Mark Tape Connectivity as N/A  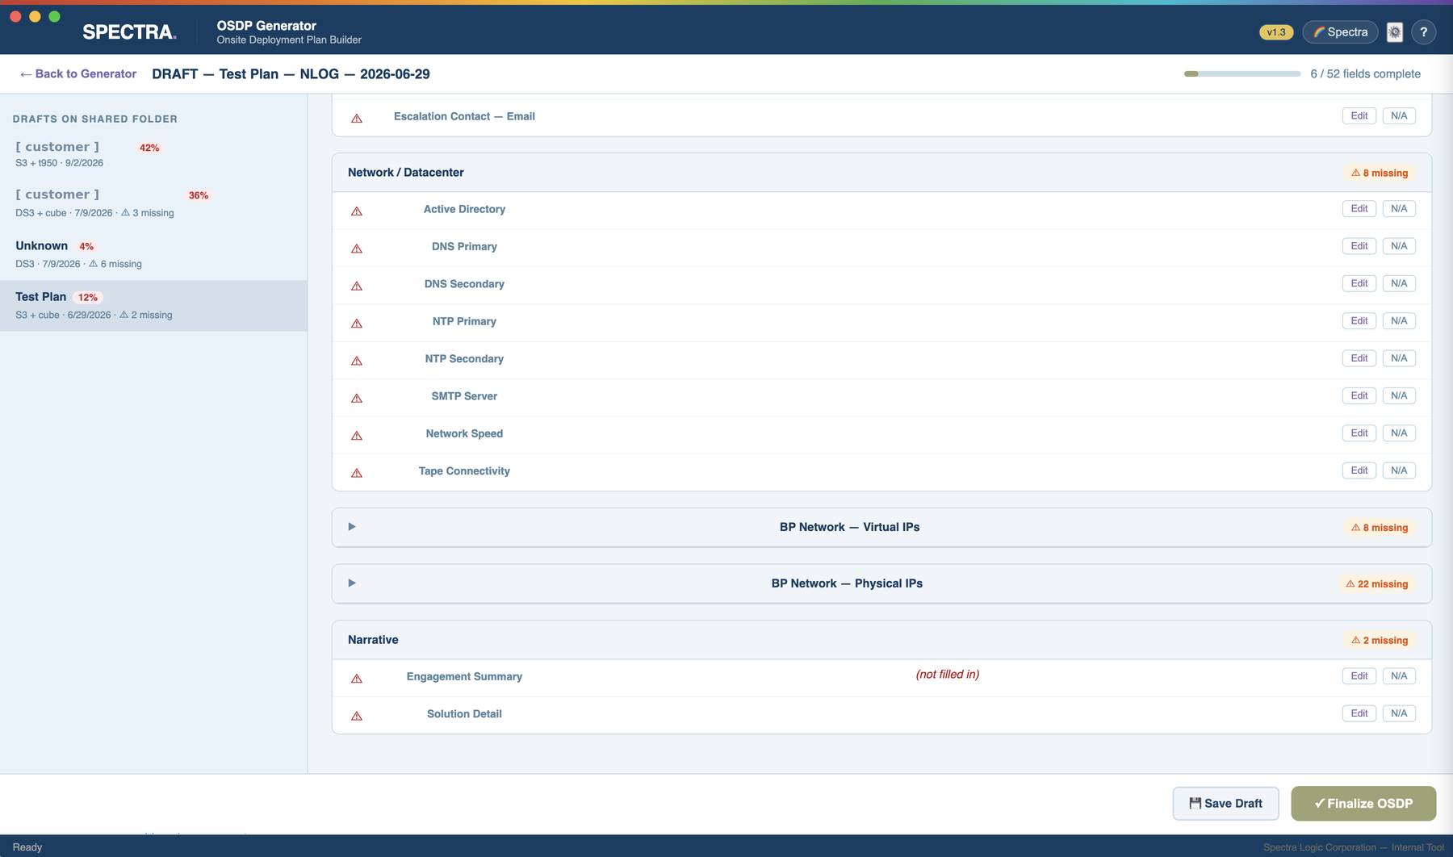click(1399, 470)
